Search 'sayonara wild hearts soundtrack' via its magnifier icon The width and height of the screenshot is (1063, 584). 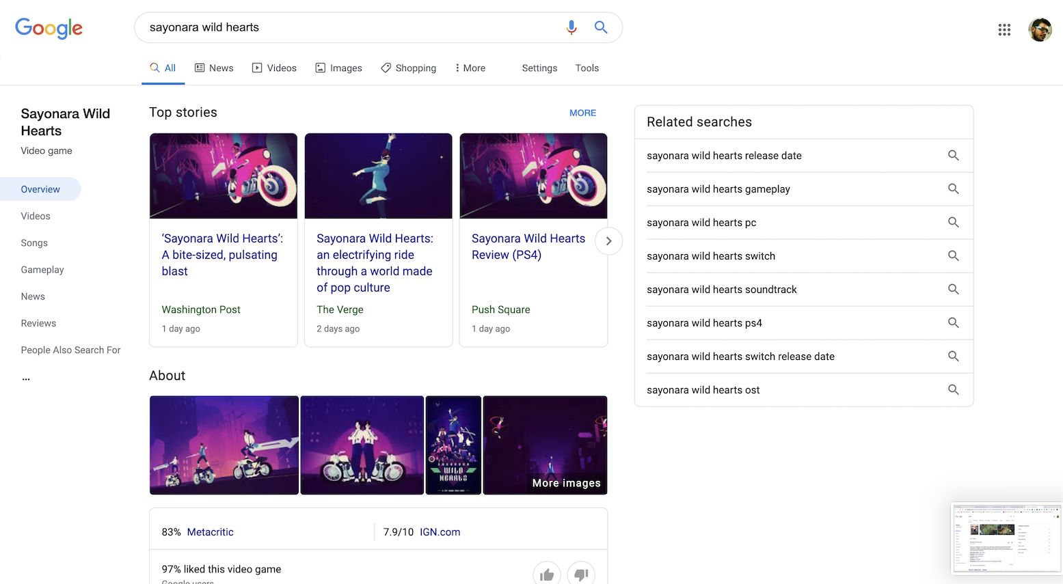pyautogui.click(x=954, y=289)
